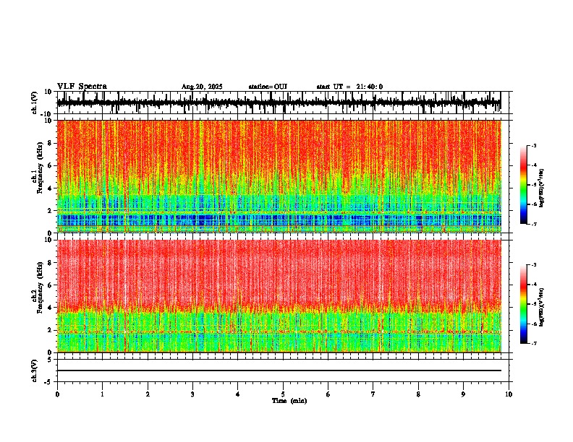Screen dimensions: 573x442
Task: Click inside the ch.2 frequency spectrogram
Action: point(279,296)
